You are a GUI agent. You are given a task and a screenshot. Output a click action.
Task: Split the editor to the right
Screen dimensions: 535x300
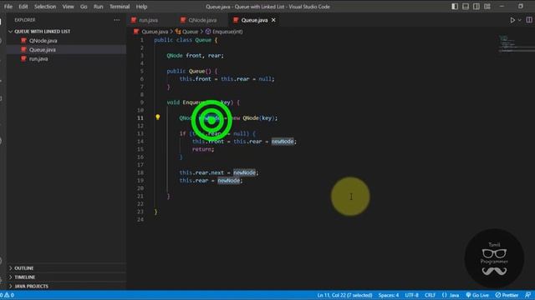[529, 20]
